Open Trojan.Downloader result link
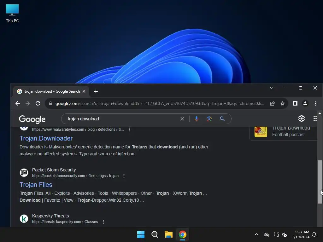The width and height of the screenshot is (323, 242). click(x=46, y=138)
